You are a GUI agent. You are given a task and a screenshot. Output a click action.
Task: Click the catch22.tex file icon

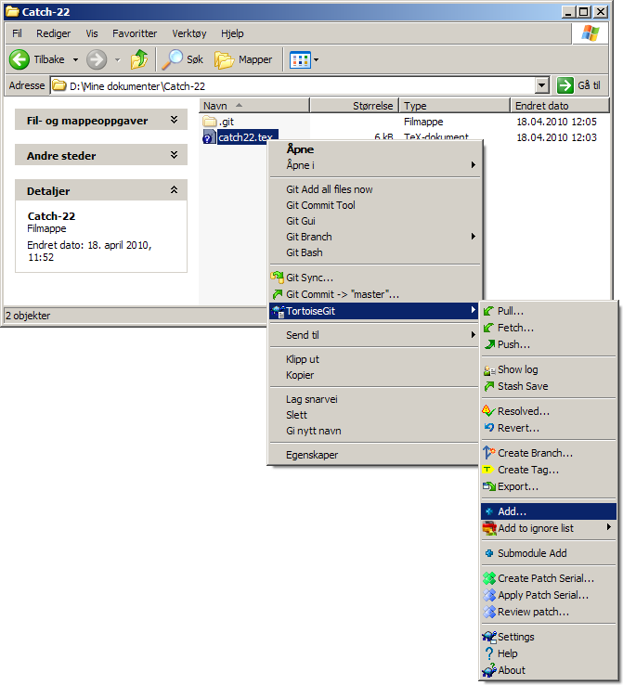[209, 137]
